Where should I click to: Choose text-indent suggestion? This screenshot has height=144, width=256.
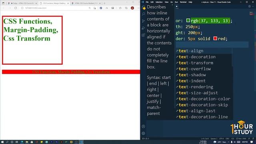tap(204, 81)
